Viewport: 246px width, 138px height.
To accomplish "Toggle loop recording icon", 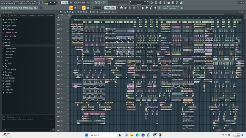I will coord(88,3).
